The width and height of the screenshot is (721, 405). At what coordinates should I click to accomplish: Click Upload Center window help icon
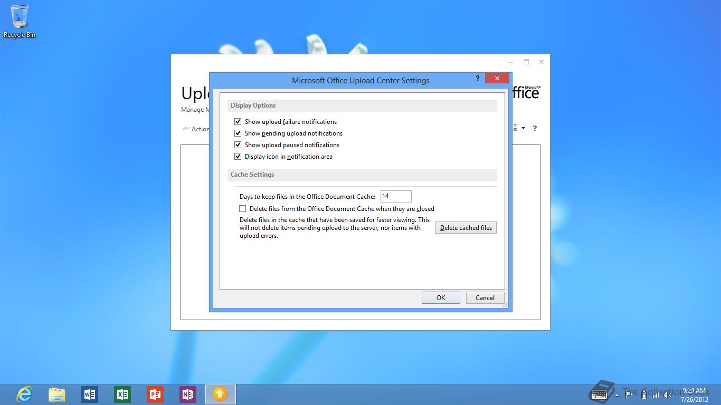(535, 128)
